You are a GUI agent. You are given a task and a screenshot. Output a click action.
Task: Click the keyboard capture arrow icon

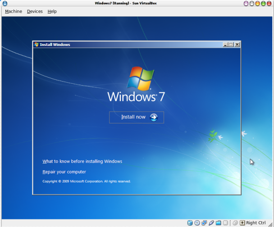[242, 223]
